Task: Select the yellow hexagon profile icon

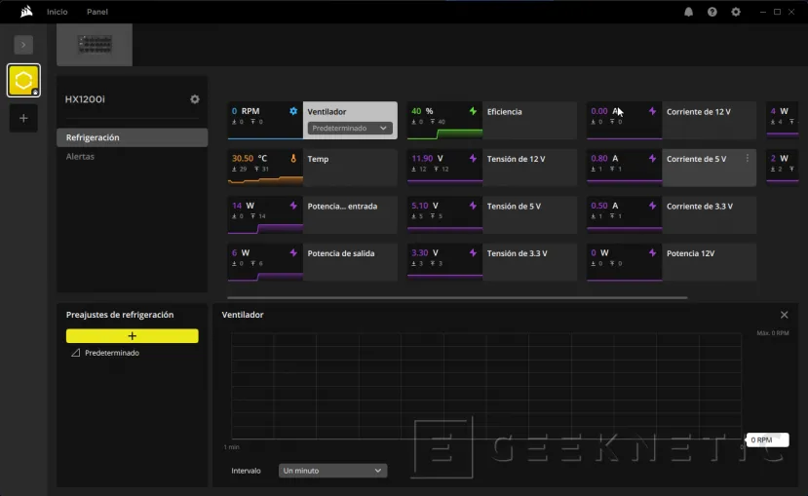Action: click(23, 80)
